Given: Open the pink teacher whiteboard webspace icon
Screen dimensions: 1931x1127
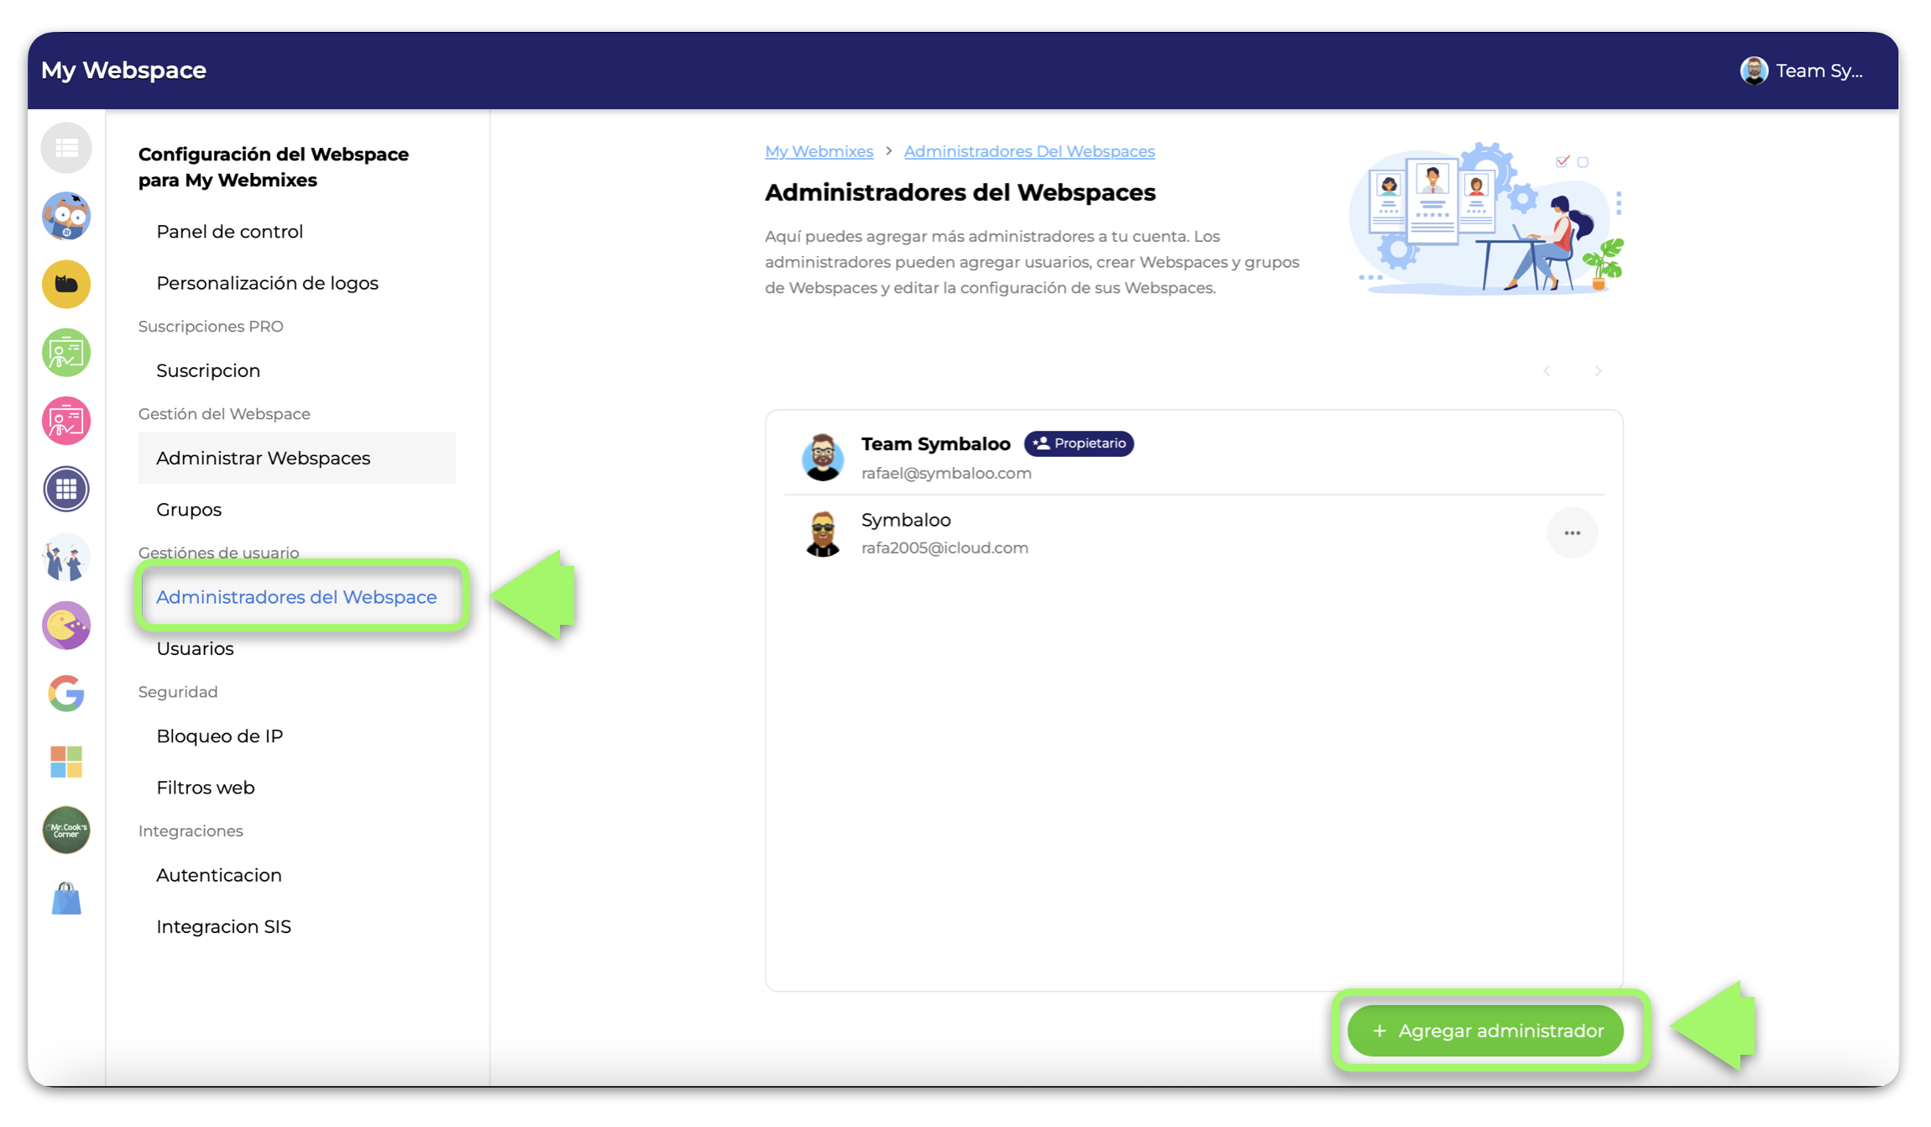Looking at the screenshot, I should coord(66,420).
